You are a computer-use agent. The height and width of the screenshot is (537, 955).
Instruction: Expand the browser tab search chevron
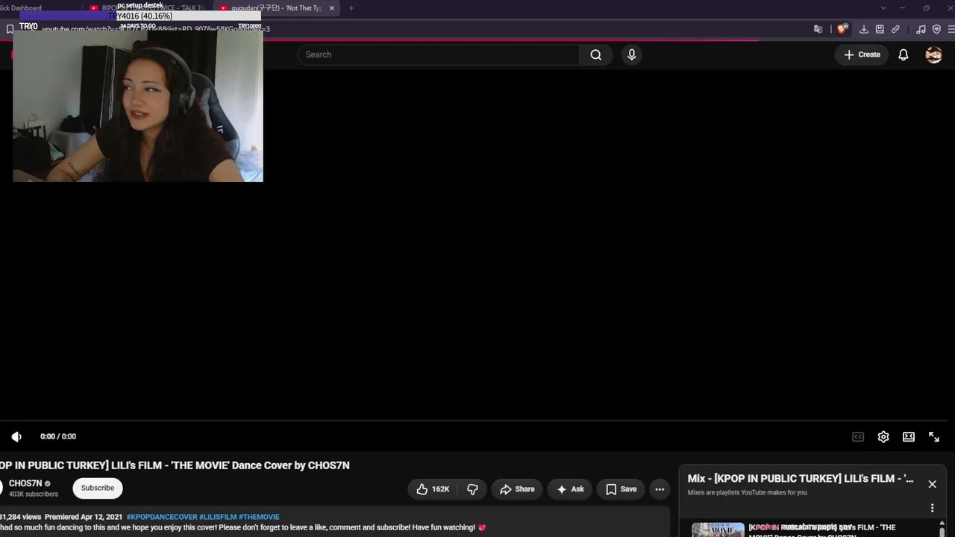(x=883, y=8)
